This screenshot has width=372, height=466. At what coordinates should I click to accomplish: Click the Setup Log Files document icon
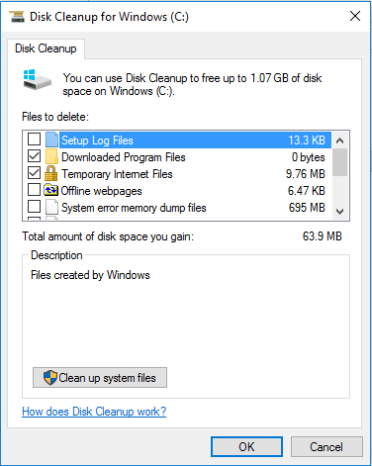51,140
